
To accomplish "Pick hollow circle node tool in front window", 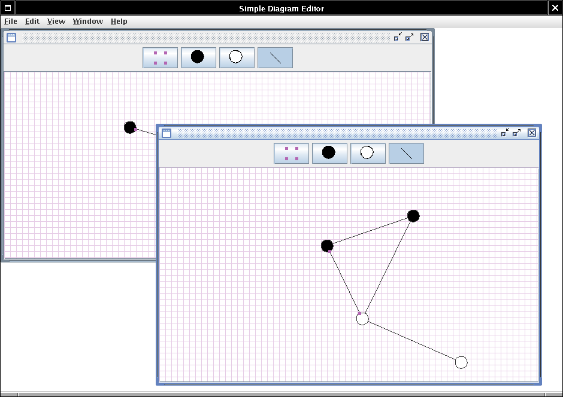I will 368,153.
